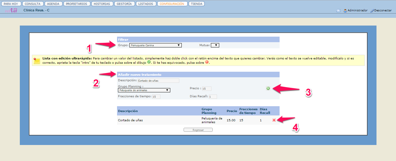Click the Fracciones de tiempo field
This screenshot has width=396, height=161.
pyautogui.click(x=156, y=97)
